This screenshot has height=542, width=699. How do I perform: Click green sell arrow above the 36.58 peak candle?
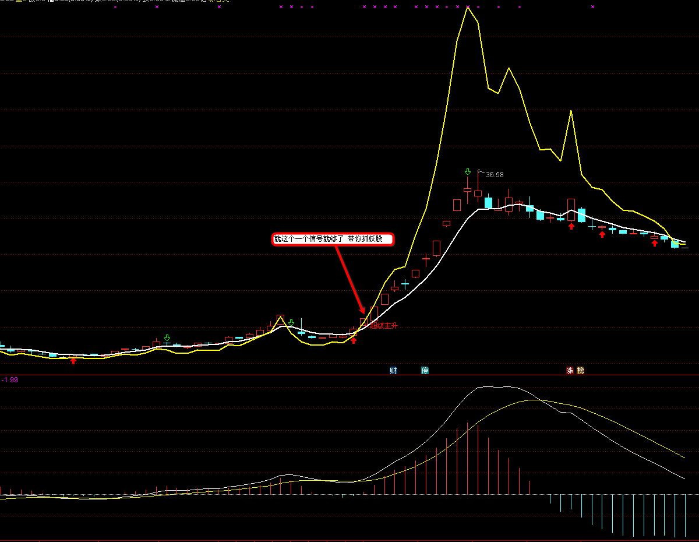[467, 171]
